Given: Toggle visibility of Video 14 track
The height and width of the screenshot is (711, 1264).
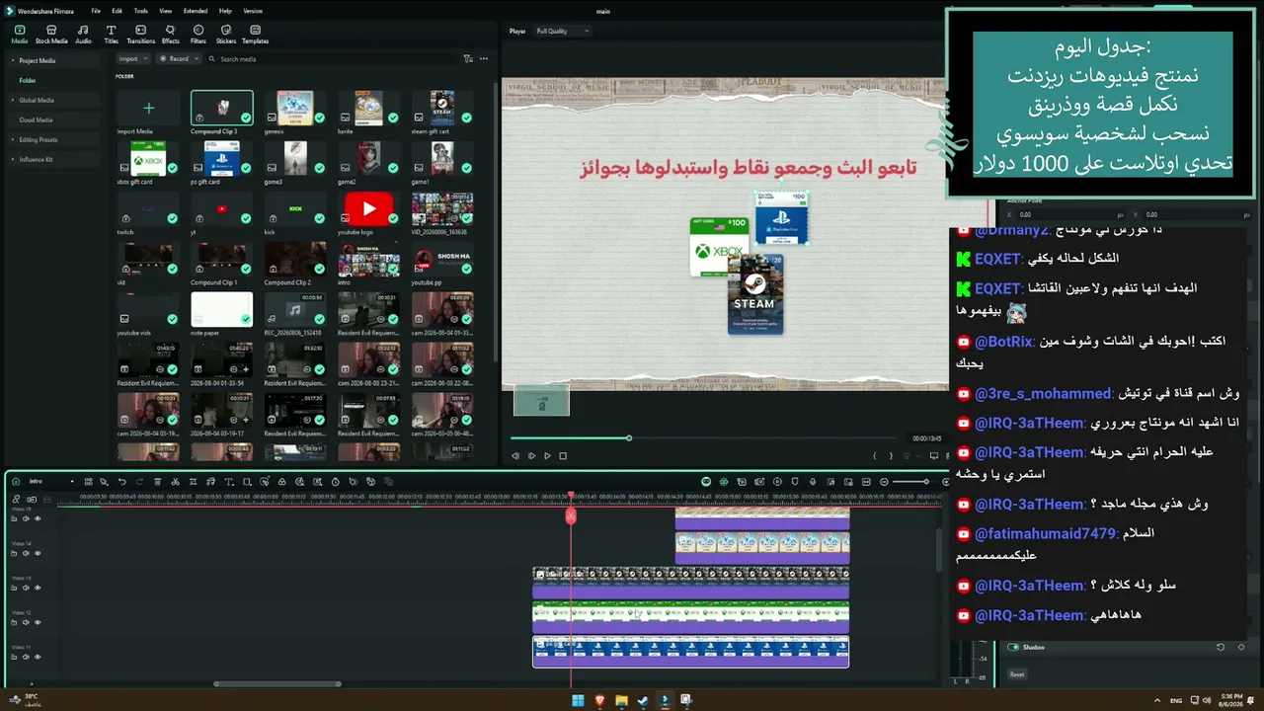Looking at the screenshot, I should (x=38, y=553).
